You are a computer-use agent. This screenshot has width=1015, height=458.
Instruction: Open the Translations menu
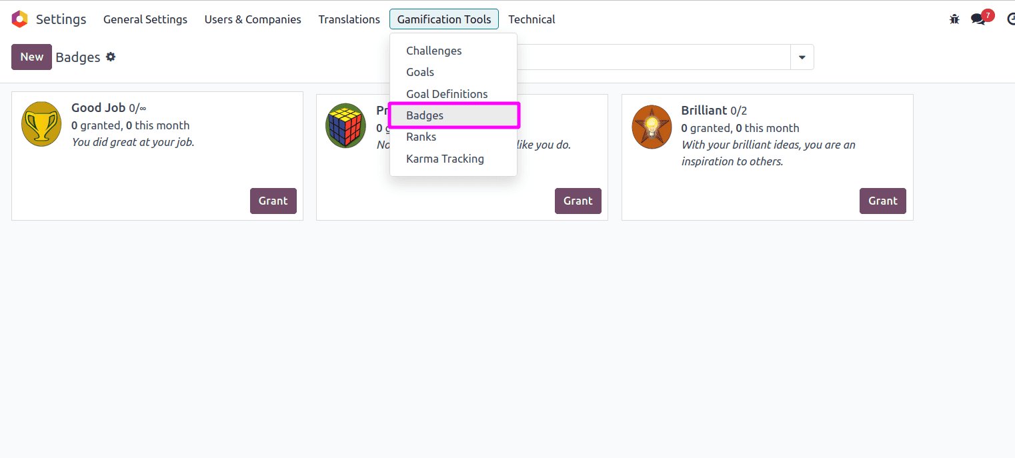click(x=349, y=19)
